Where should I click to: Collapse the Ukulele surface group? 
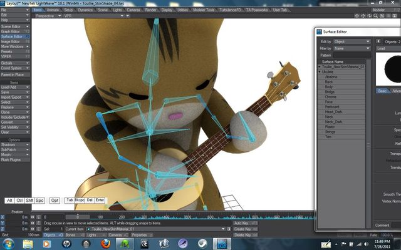point(320,72)
